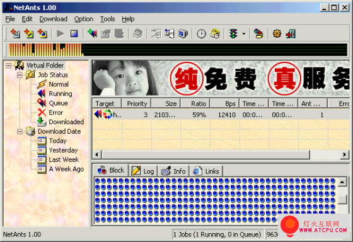Switch to the Log tab
This screenshot has width=353, height=242.
pyautogui.click(x=143, y=171)
